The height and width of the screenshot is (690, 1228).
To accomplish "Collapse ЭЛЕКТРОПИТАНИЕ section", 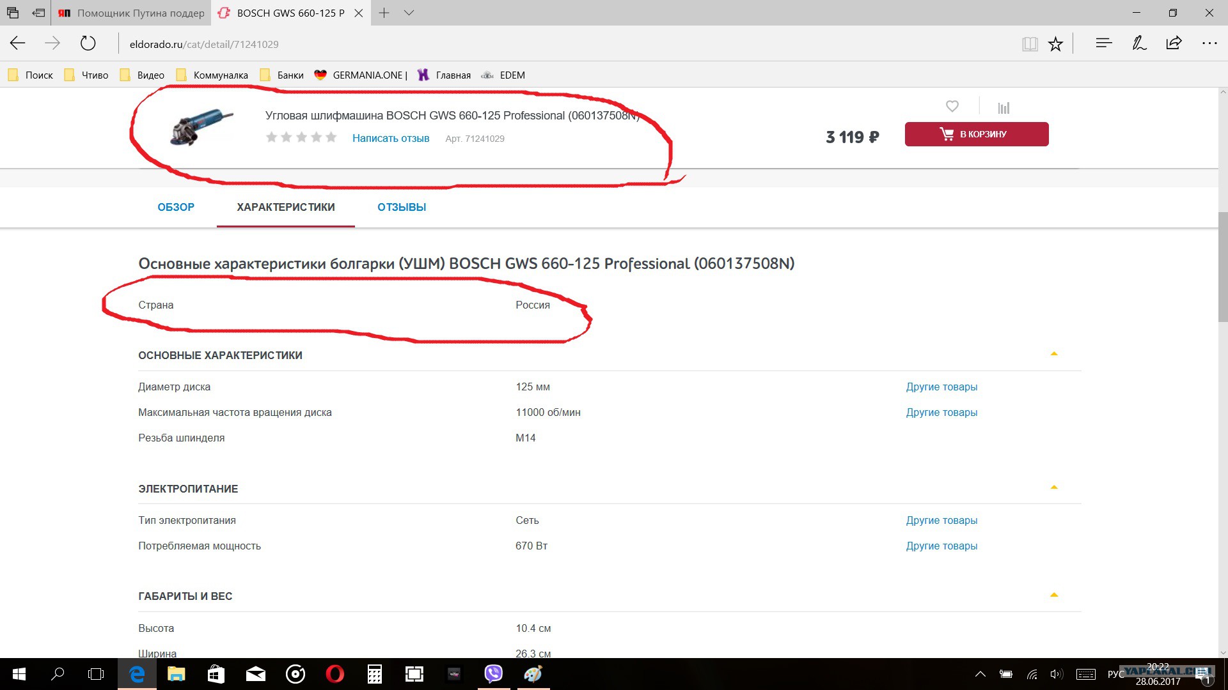I will (1054, 487).
